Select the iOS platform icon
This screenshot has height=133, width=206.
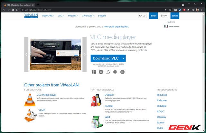click(122, 72)
